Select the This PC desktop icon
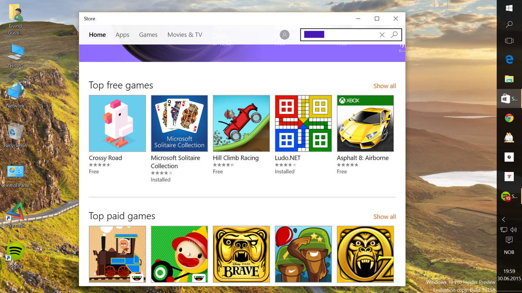This screenshot has height=293, width=522. (x=15, y=56)
